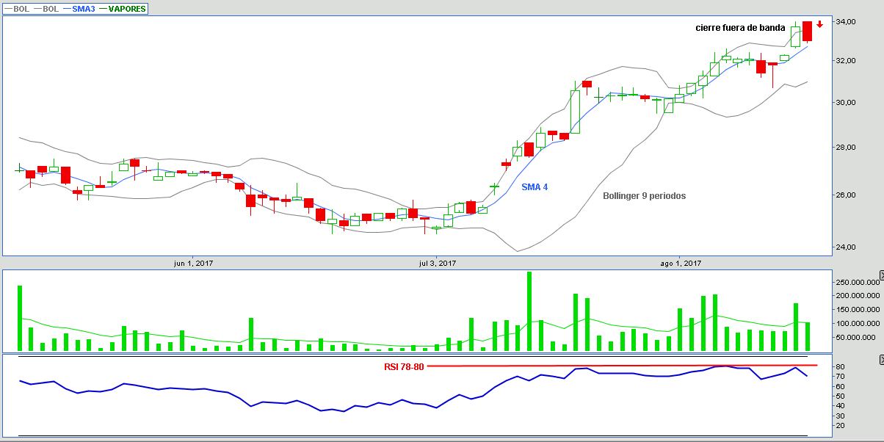
Task: Close the RSI panel with its X button
Action: pyautogui.click(x=881, y=360)
